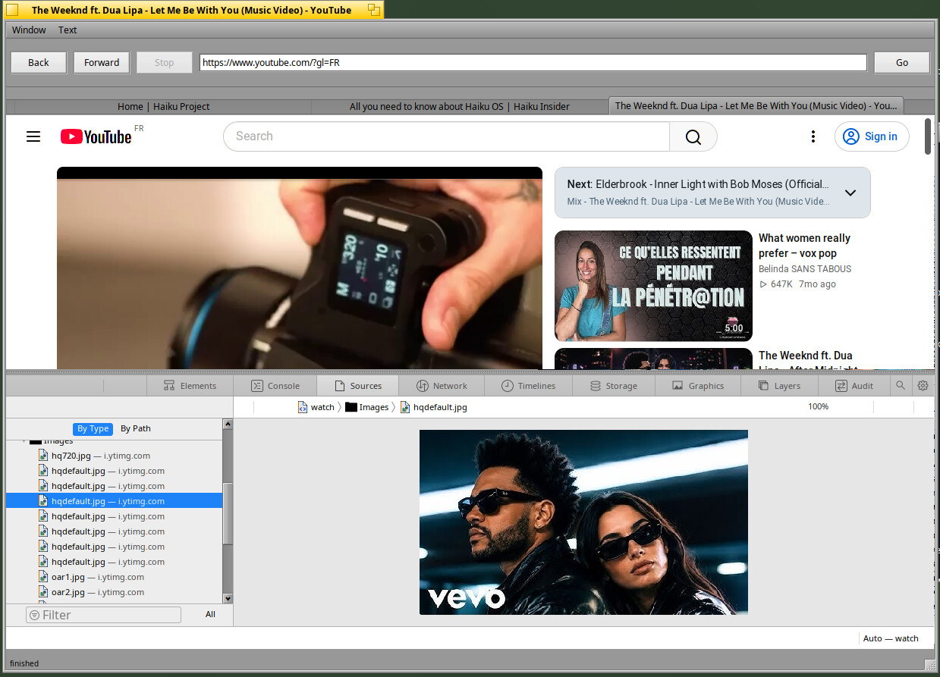Click the magnifier search button on YouTube
Viewport: 940px width, 677px height.
tap(693, 136)
